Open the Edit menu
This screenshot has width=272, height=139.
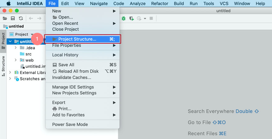[x=65, y=3]
